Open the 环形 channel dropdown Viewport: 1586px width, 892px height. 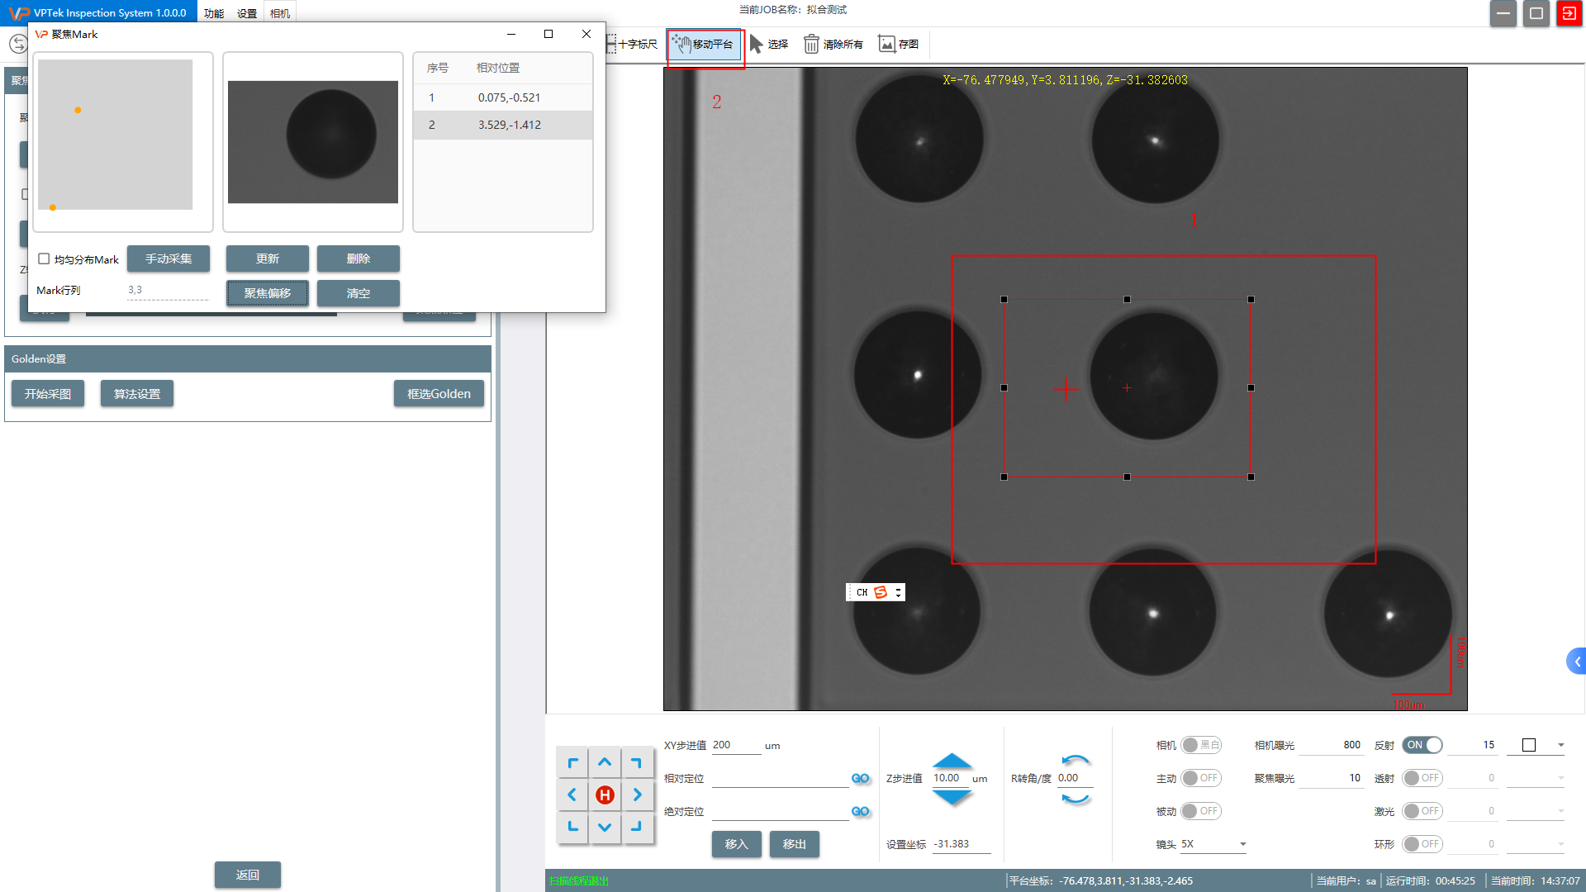coord(1536,844)
